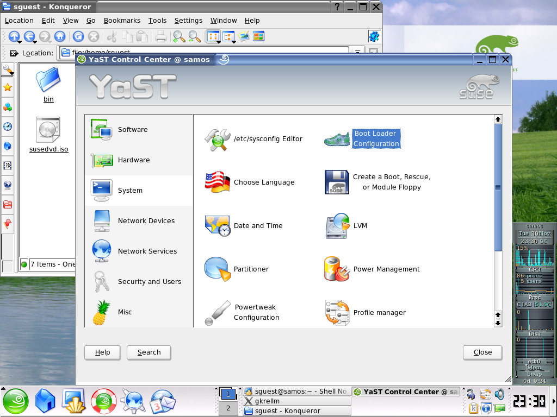Launch the Choose Language module

pyautogui.click(x=249, y=182)
